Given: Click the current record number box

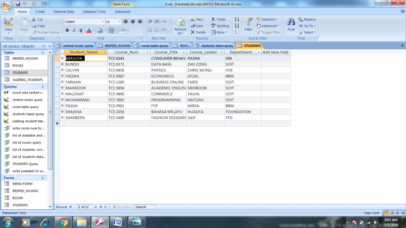Looking at the screenshot, I should coord(85,207).
